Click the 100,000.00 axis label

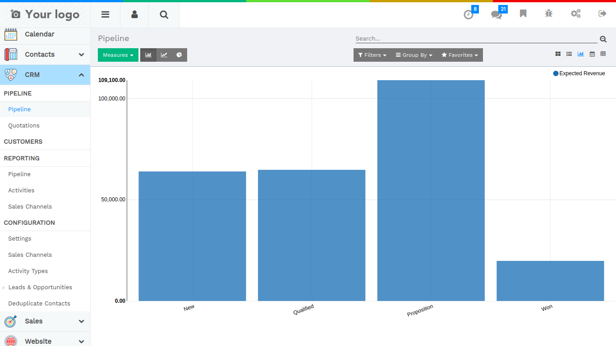tap(112, 98)
